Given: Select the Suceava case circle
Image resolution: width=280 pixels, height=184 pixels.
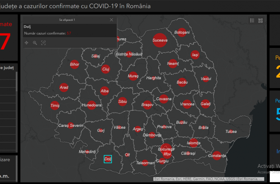Looking at the screenshot, I should tap(159, 39).
